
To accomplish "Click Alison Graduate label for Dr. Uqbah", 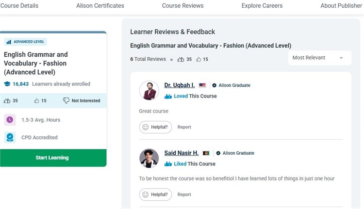I will [234, 85].
